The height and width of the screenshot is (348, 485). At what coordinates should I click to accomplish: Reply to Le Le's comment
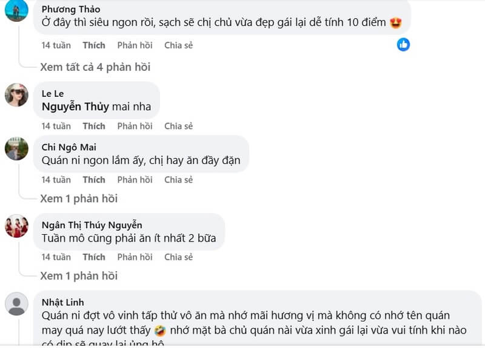point(135,126)
